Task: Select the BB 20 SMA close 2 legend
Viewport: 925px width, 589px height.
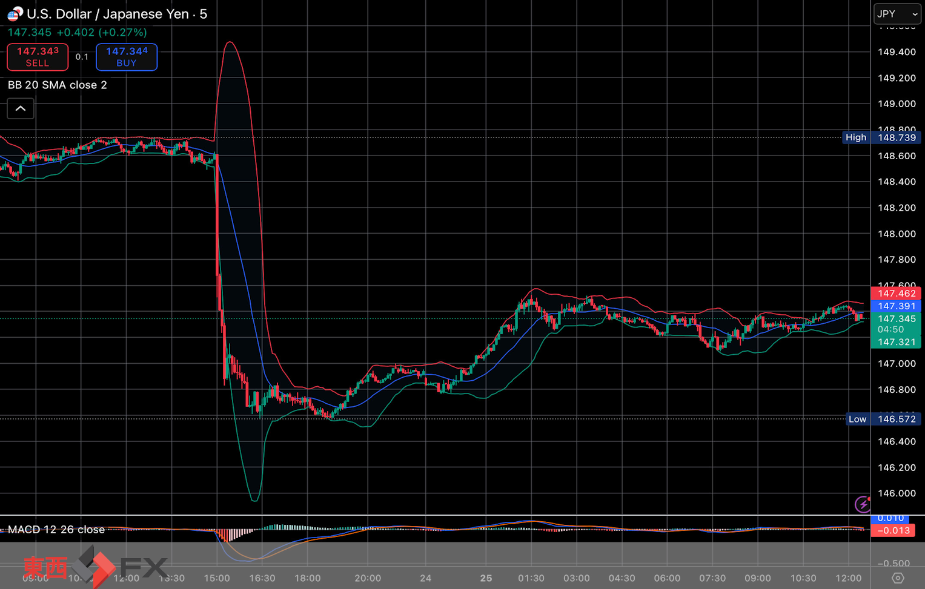Action: pos(58,85)
